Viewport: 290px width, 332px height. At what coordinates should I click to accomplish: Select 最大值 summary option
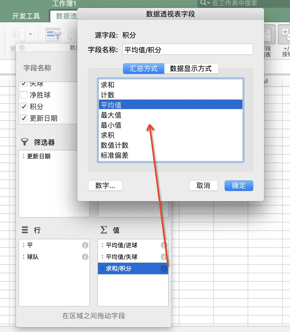pyautogui.click(x=171, y=115)
